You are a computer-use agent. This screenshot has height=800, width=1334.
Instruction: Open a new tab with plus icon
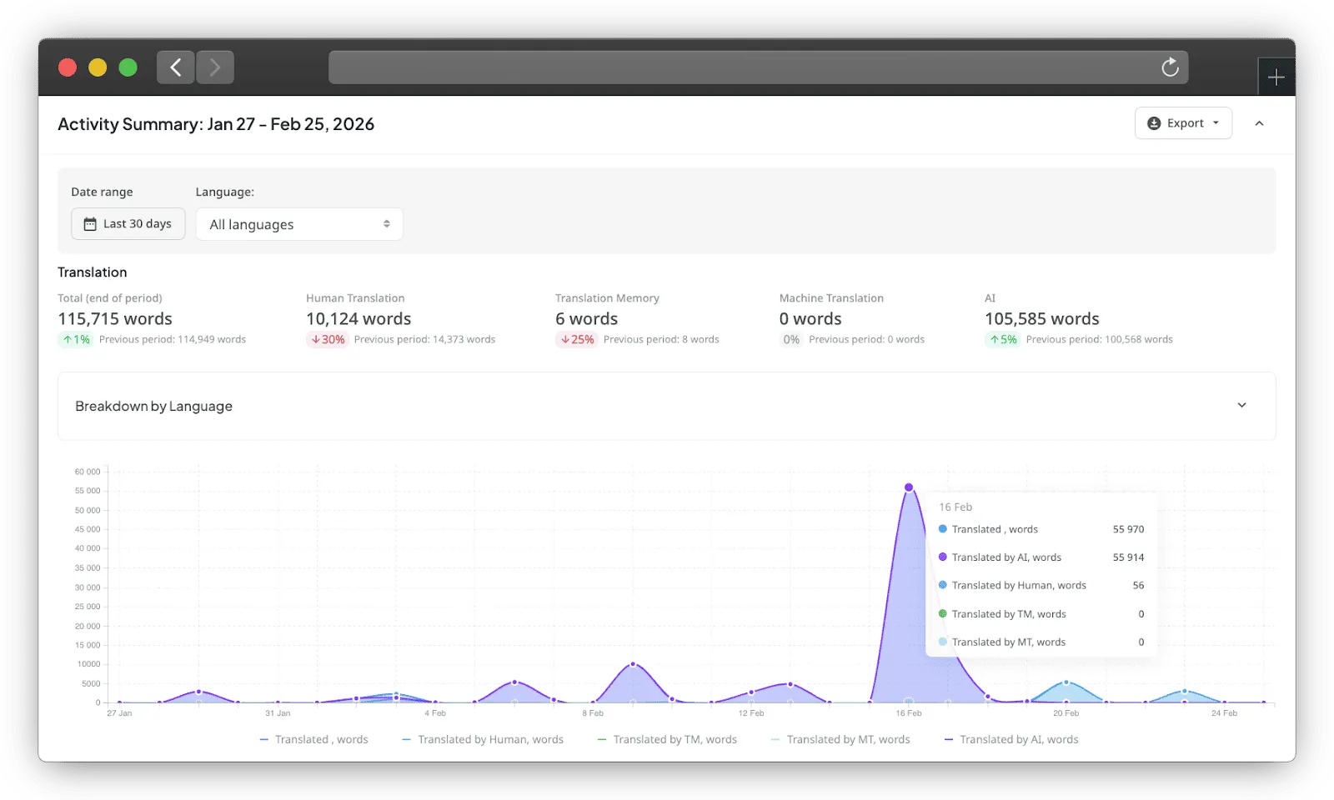pos(1276,78)
